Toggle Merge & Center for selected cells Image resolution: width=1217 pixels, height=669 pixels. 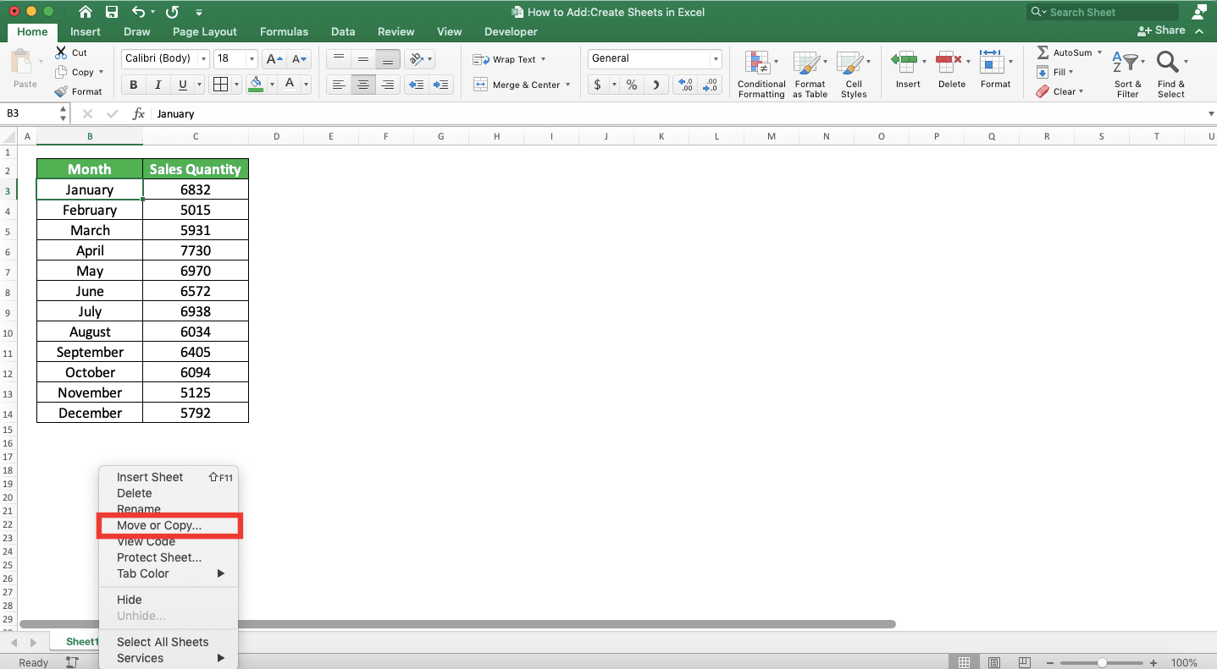[517, 85]
